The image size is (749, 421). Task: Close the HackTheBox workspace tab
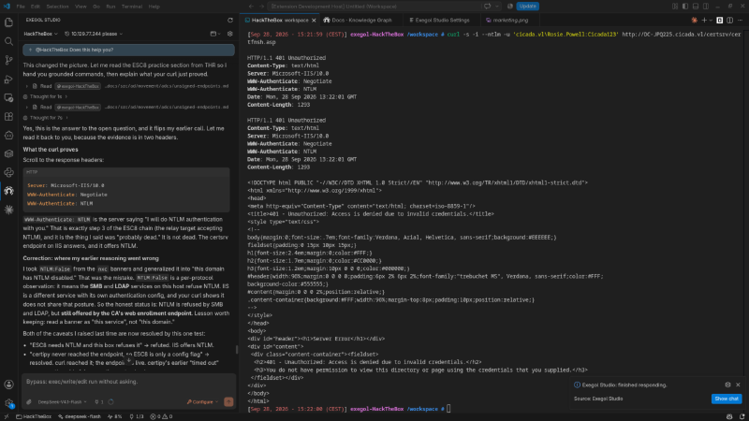(314, 21)
